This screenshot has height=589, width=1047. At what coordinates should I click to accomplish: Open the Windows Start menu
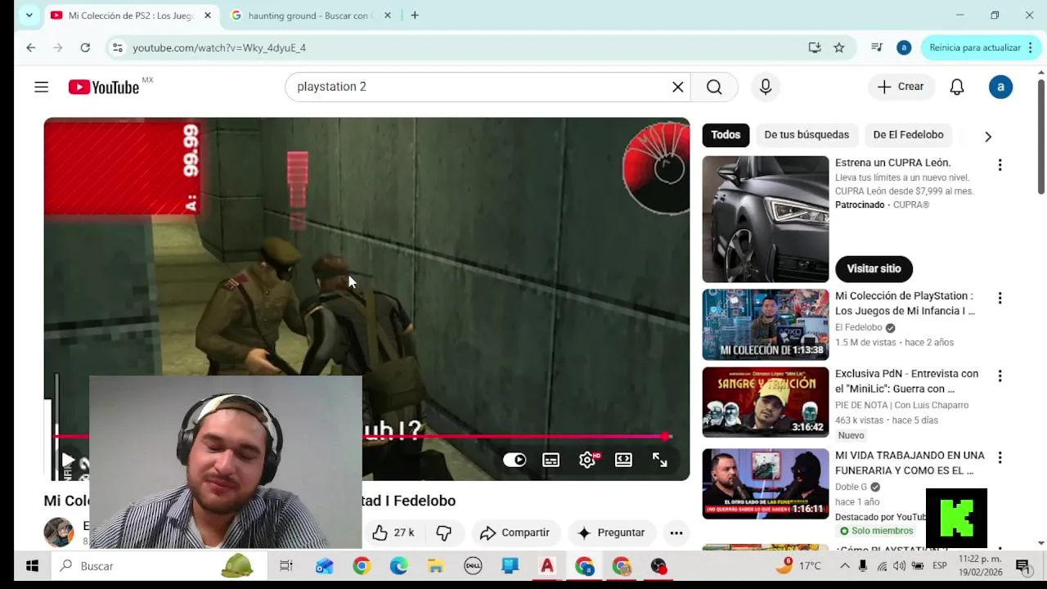click(x=32, y=566)
